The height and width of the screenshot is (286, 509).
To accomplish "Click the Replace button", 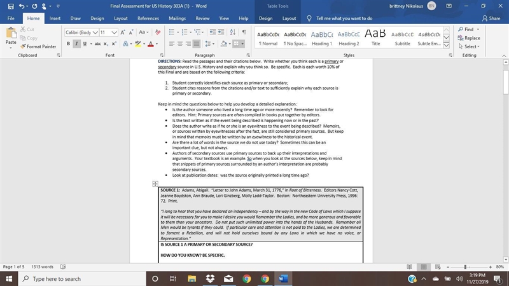I will point(469,38).
